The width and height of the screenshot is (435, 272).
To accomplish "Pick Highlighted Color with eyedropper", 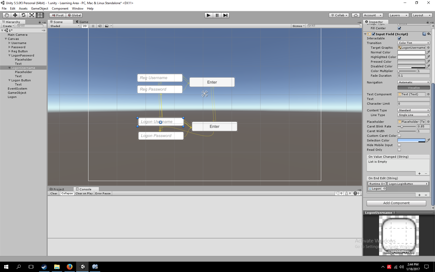I will point(428,57).
